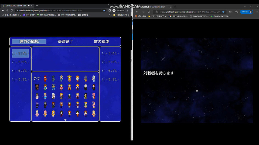Select the green-haired girl in pink dress
The height and width of the screenshot is (145, 259).
click(x=61, y=87)
